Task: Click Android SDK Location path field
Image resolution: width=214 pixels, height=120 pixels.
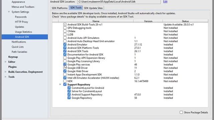Action: 119,2
